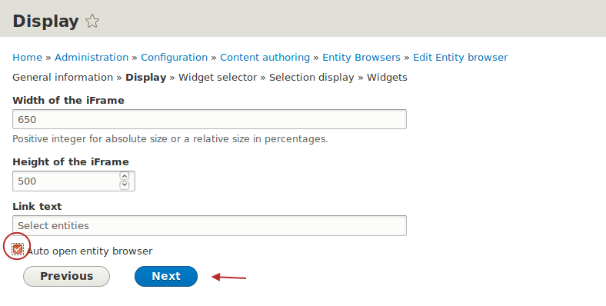Click the Previous button
606x306 pixels.
(66, 276)
